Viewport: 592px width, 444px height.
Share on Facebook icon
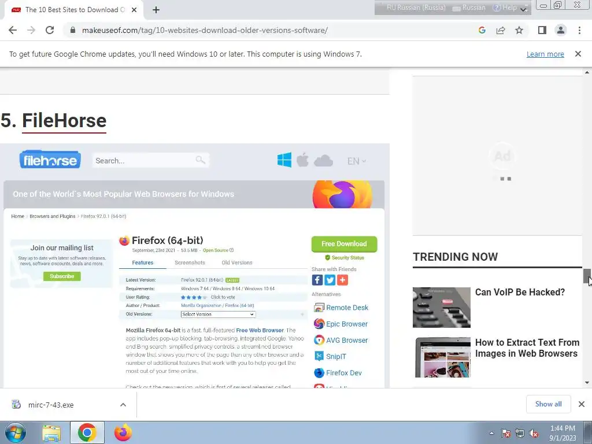(x=317, y=280)
